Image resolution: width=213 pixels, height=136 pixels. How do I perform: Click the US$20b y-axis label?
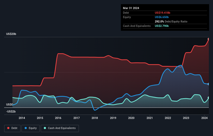pyautogui.click(x=11, y=34)
